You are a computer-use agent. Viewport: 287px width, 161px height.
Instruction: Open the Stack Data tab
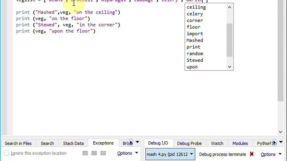[x=73, y=143]
